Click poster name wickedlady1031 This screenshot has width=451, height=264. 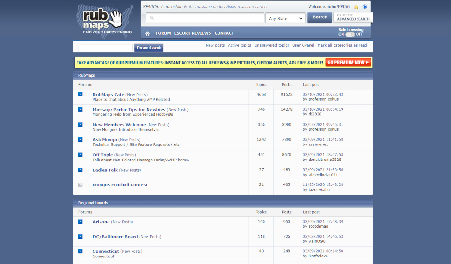[323, 175]
